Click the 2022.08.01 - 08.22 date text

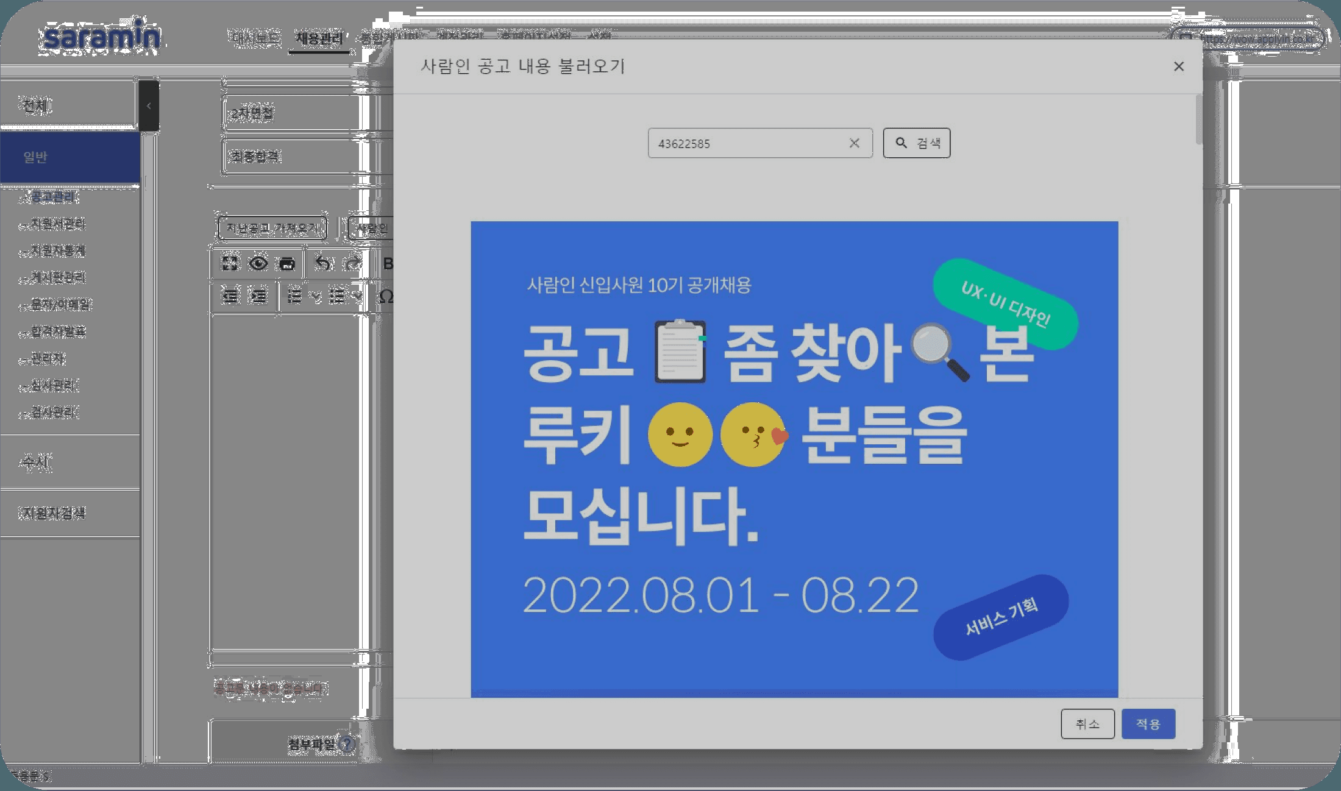pyautogui.click(x=720, y=595)
